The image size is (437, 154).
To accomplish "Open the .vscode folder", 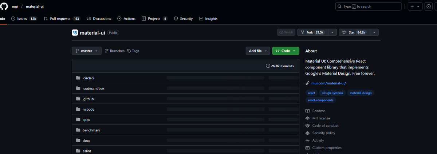I will 88,109.
